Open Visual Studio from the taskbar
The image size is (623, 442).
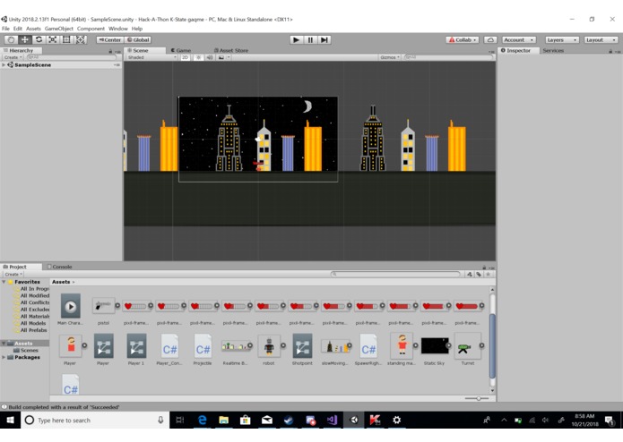coord(333,420)
